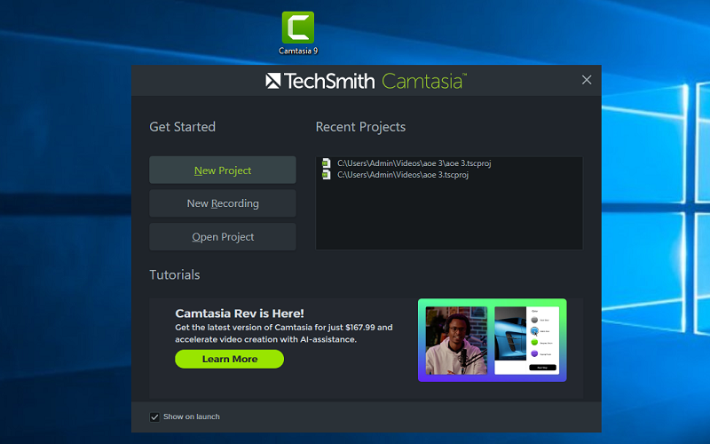The width and height of the screenshot is (710, 444).
Task: Close the Camtasia welcome dialog
Action: click(x=587, y=80)
